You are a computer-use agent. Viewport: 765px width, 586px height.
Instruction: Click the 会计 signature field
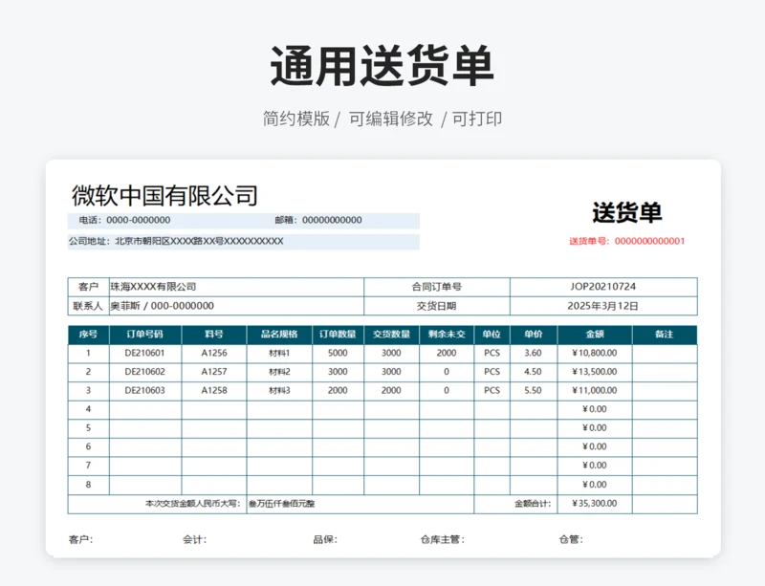[195, 540]
